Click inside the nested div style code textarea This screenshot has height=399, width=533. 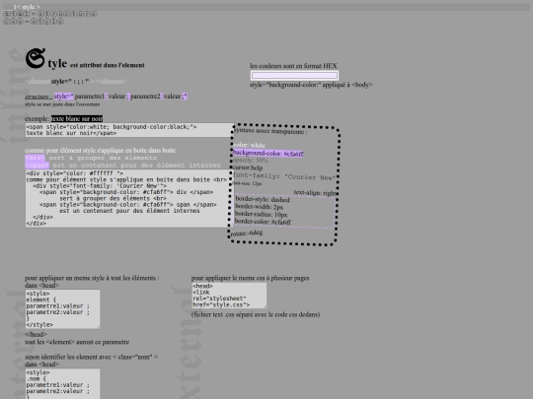[x=129, y=198]
